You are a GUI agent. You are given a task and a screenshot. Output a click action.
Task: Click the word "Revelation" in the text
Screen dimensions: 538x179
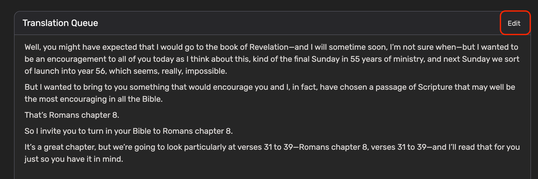pyautogui.click(x=269, y=47)
